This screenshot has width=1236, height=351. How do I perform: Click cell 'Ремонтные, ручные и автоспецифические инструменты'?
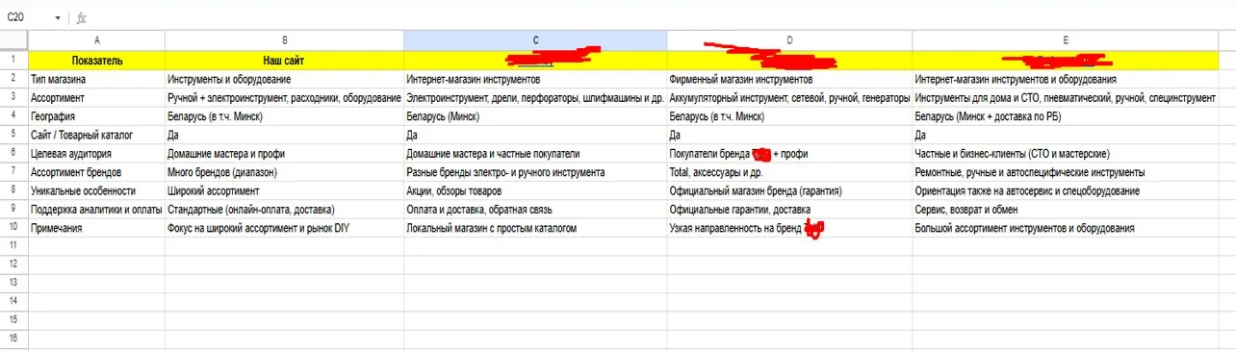(1066, 172)
